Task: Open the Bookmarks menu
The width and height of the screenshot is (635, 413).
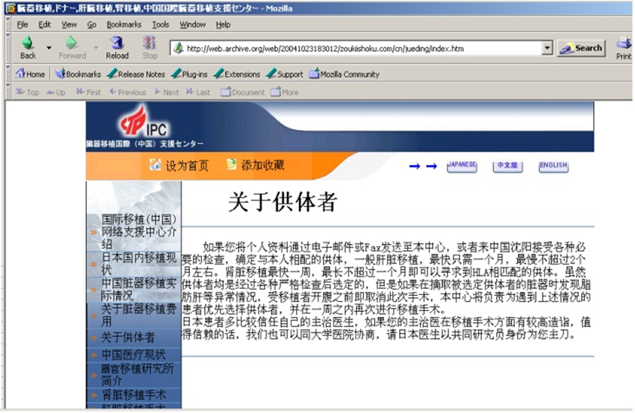Action: pyautogui.click(x=123, y=25)
